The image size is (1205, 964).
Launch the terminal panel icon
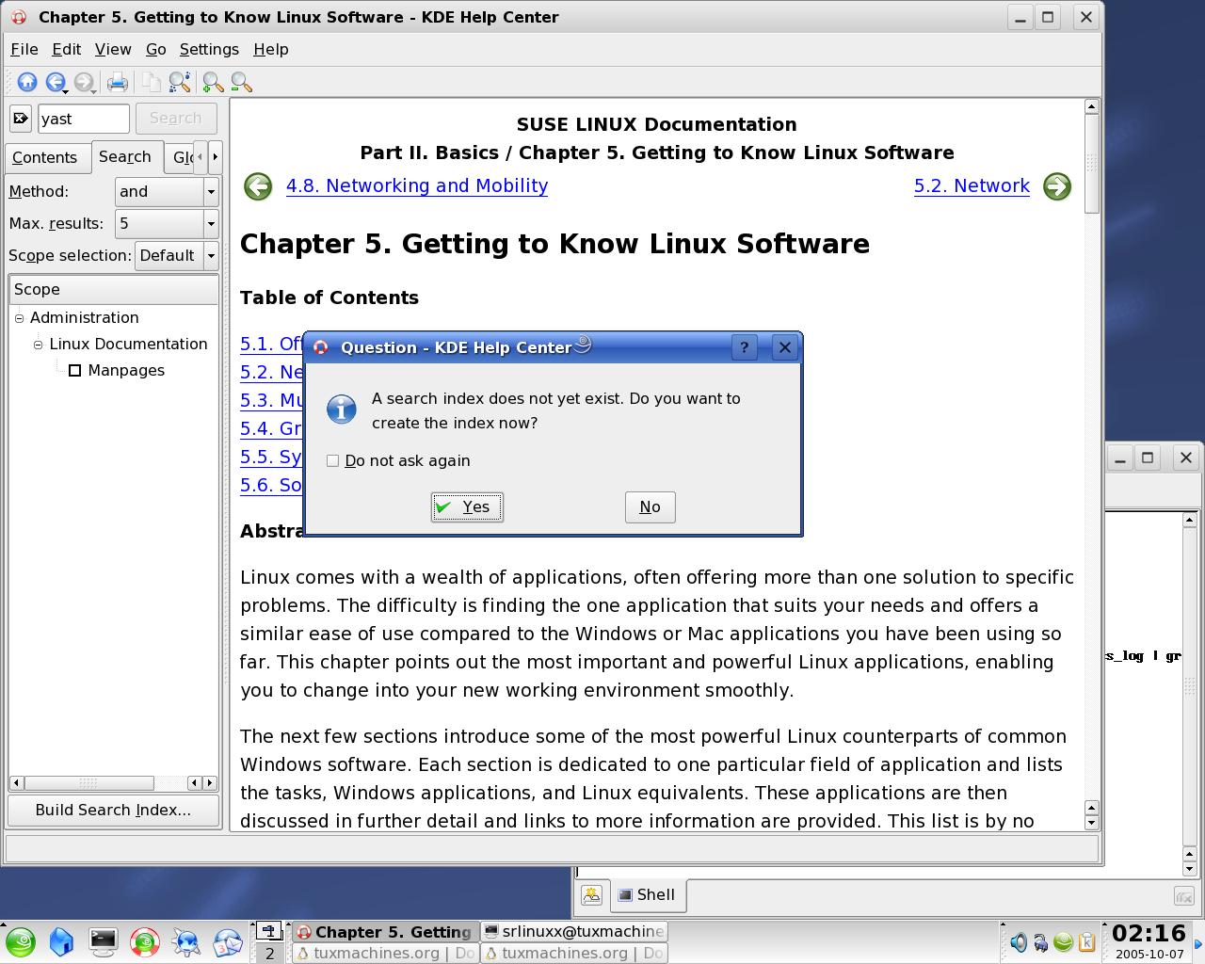[x=103, y=940]
